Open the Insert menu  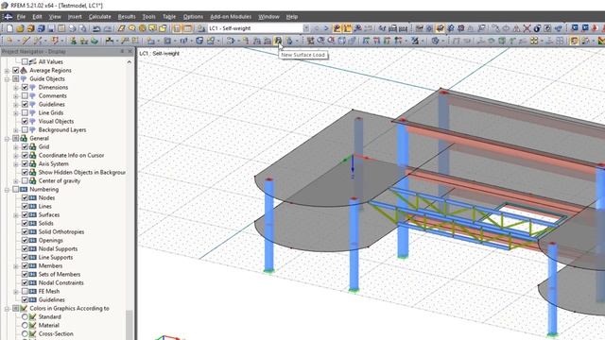point(75,17)
